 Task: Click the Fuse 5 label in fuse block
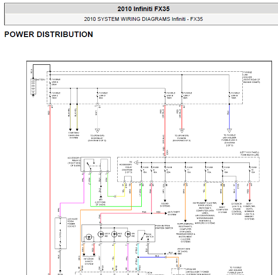[x=145, y=170]
